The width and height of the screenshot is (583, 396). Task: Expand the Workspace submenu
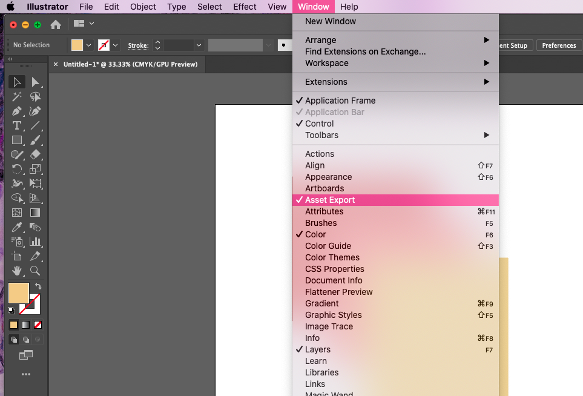[395, 63]
